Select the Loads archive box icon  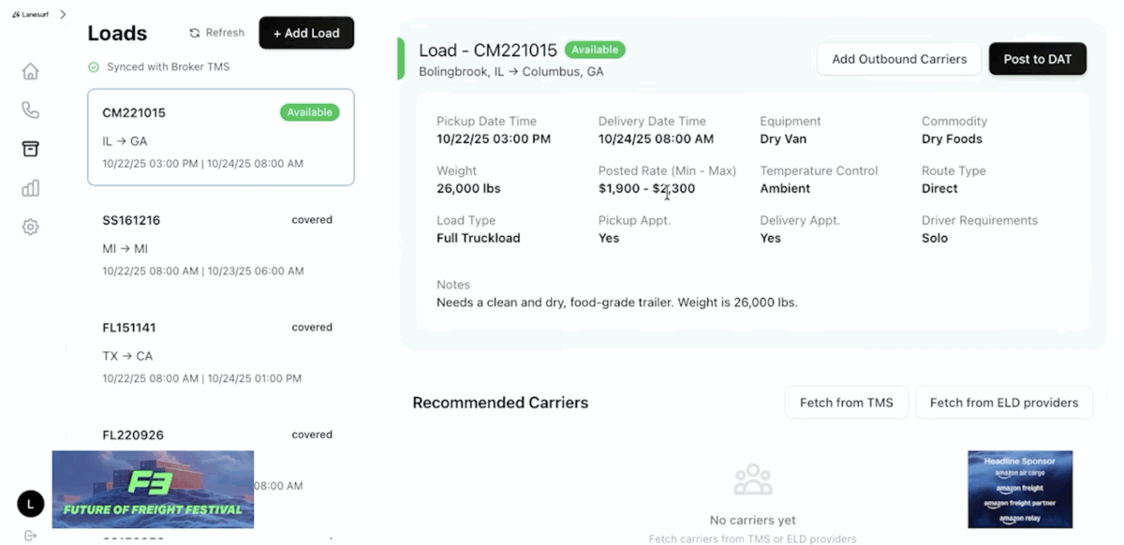coord(31,149)
